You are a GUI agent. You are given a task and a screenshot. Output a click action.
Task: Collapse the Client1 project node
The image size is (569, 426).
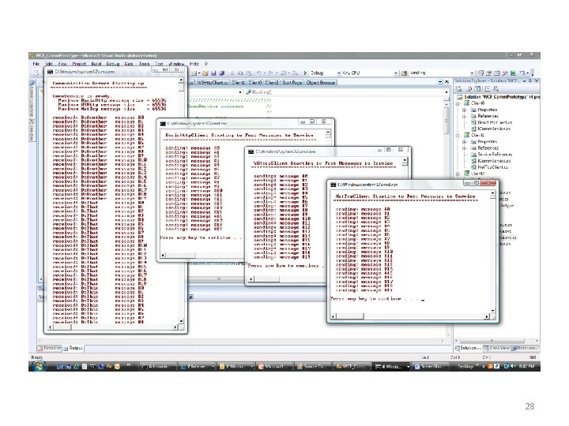(x=458, y=136)
